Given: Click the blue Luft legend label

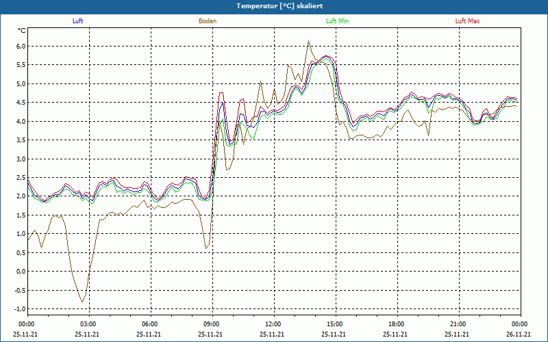Looking at the screenshot, I should point(77,21).
